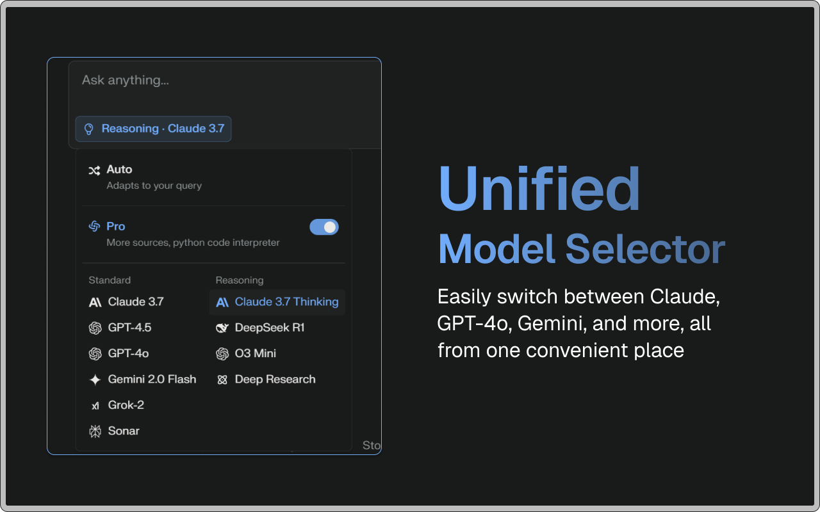The height and width of the screenshot is (512, 820).
Task: Click the shuffle icon beside Auto
Action: point(95,170)
